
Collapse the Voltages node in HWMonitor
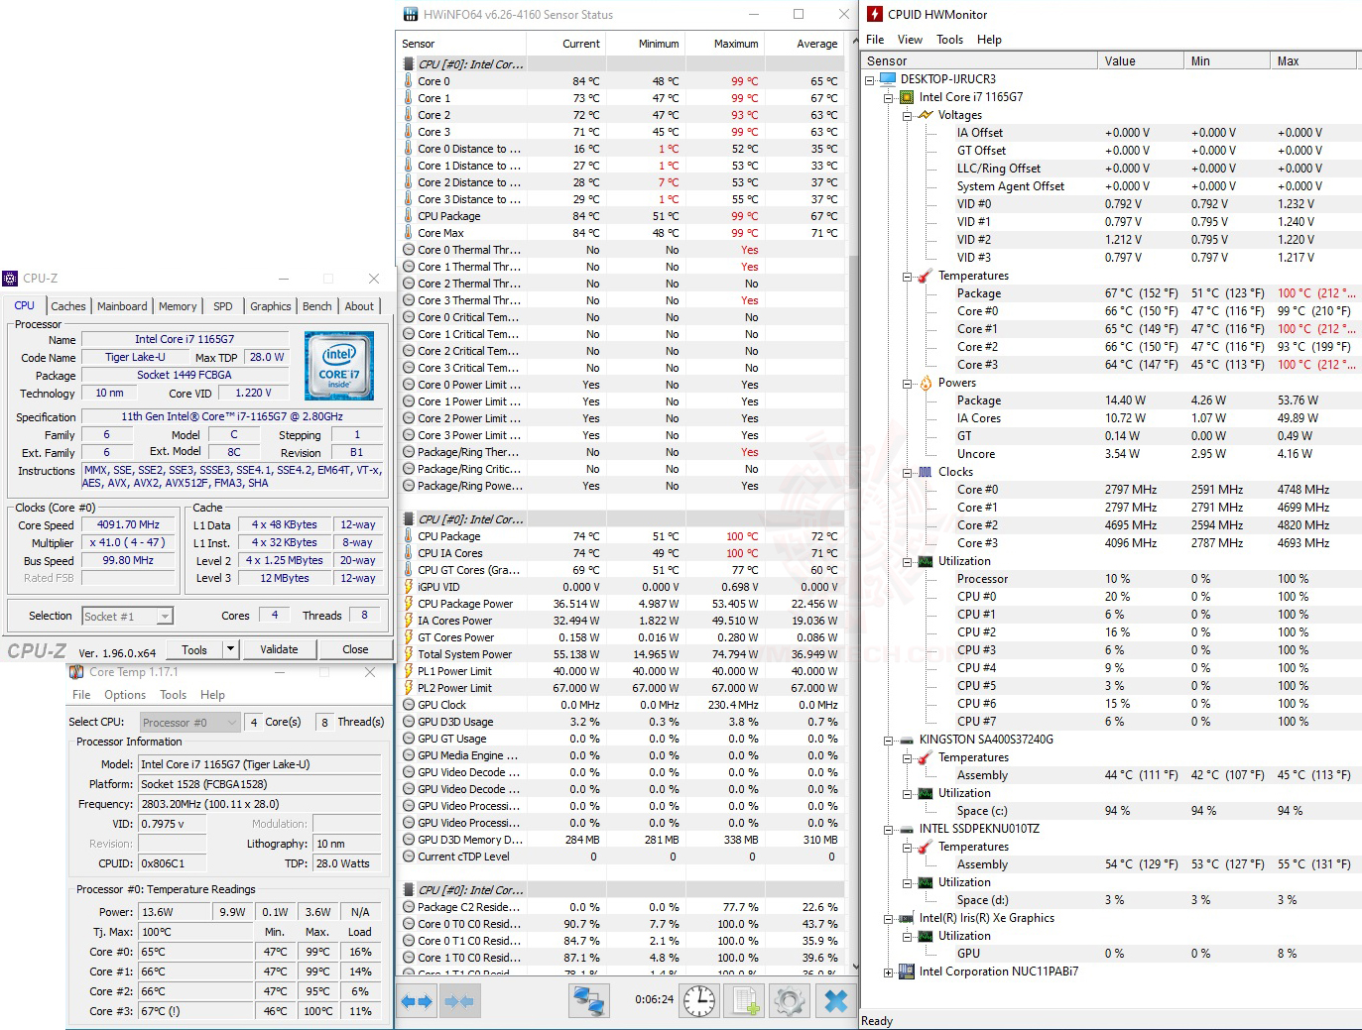(908, 115)
